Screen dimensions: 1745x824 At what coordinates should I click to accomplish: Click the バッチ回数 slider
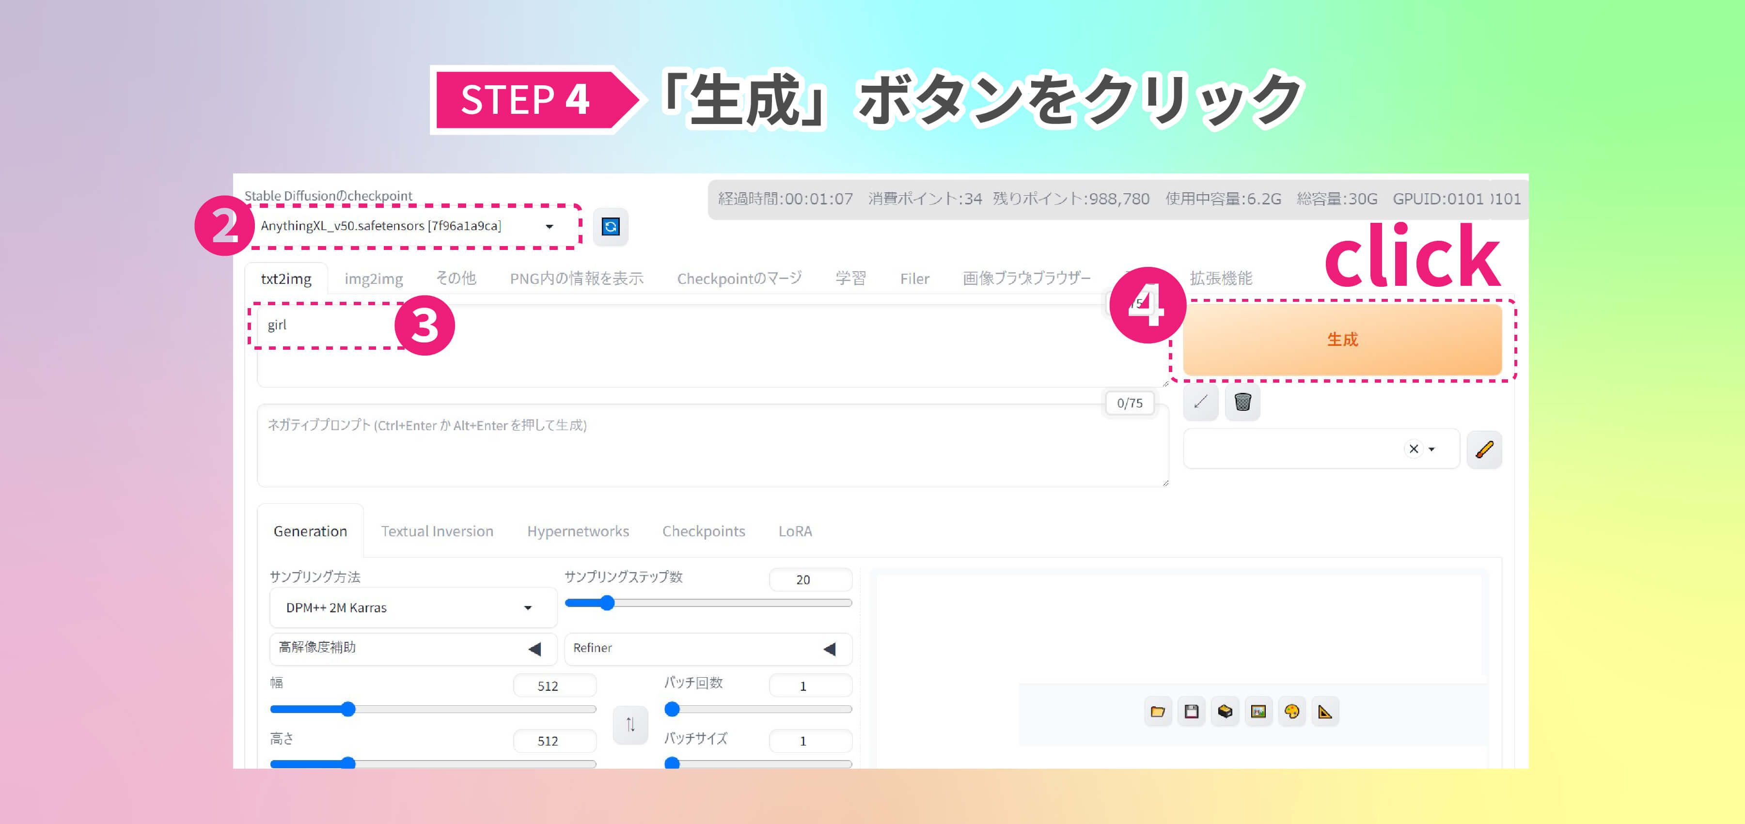(757, 709)
